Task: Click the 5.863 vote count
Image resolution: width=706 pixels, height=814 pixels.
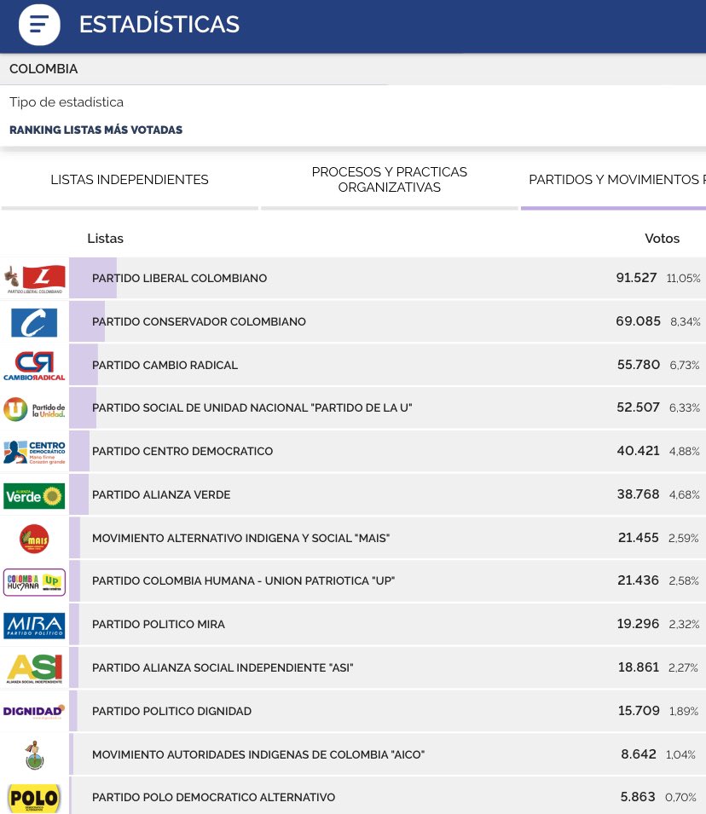Action: [638, 797]
